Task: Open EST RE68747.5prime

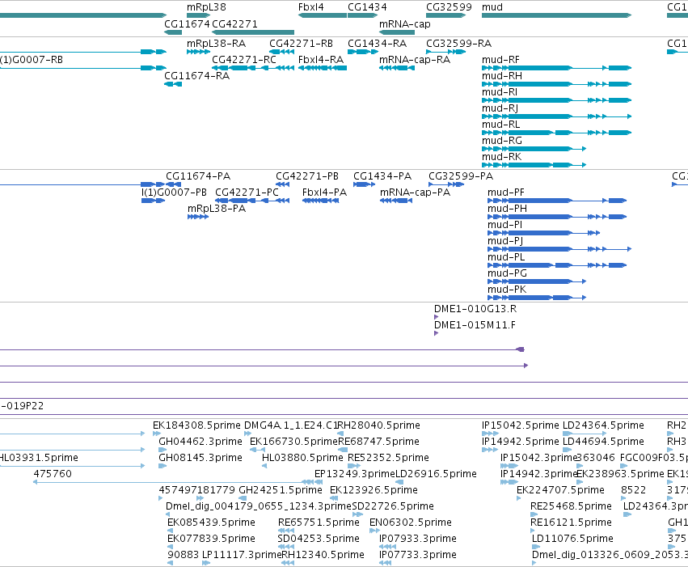Action: click(378, 442)
